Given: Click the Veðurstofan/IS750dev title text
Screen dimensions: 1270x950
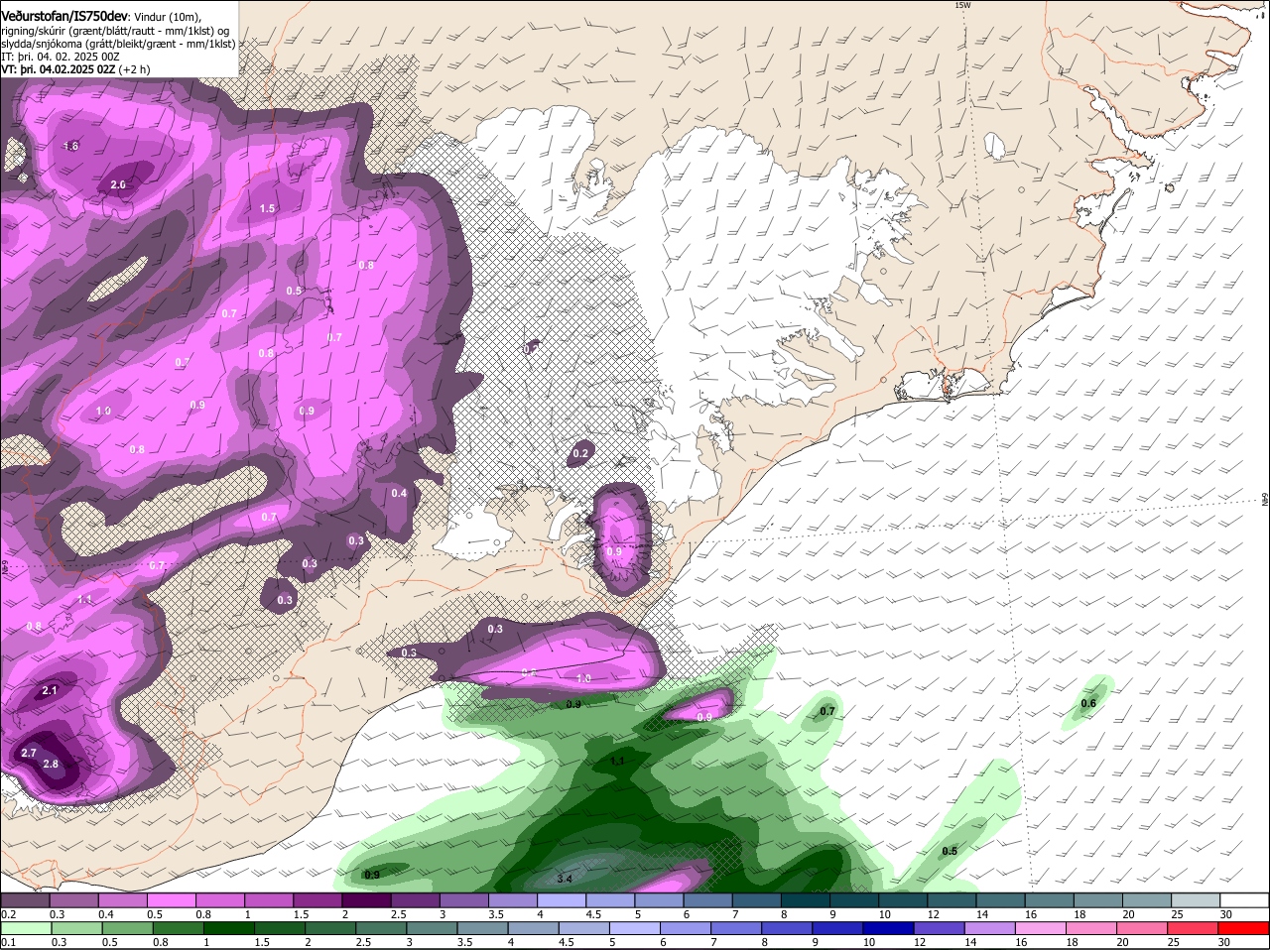Looking at the screenshot, I should 64,17.
